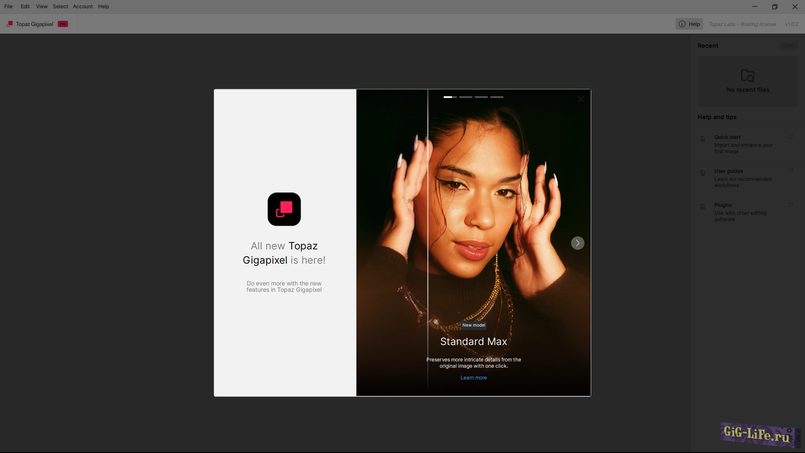
Task: Click the Topaz Gigapixel logo in the dialog
Action: (x=284, y=209)
